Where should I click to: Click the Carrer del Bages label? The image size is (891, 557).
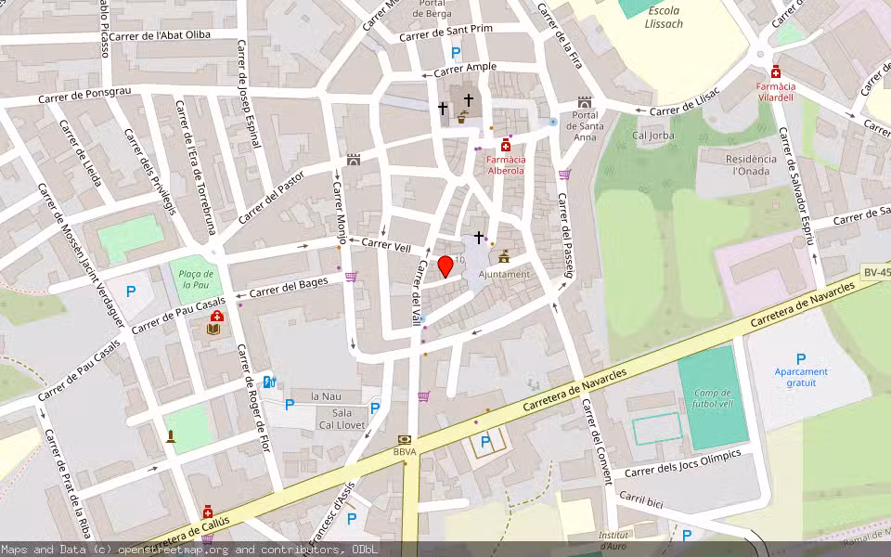click(x=289, y=287)
